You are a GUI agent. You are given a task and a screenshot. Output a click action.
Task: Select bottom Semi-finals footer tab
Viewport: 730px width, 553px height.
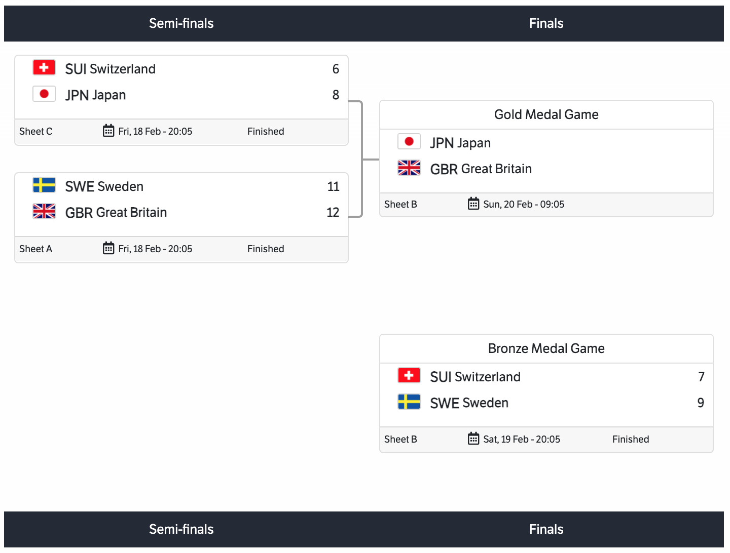tap(181, 529)
